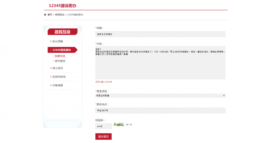Click inside the 内容 text area
Viewport: 271px width, 143px height.
click(x=160, y=63)
